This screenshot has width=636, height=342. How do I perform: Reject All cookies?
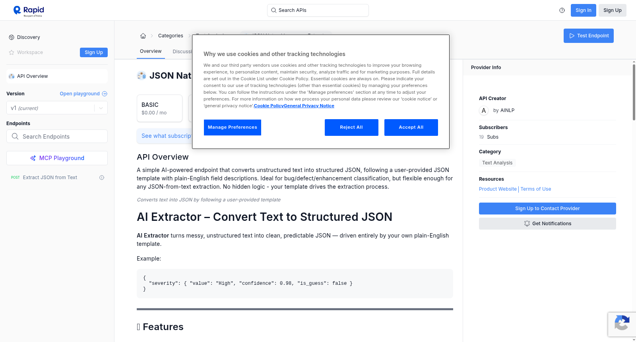coord(351,128)
